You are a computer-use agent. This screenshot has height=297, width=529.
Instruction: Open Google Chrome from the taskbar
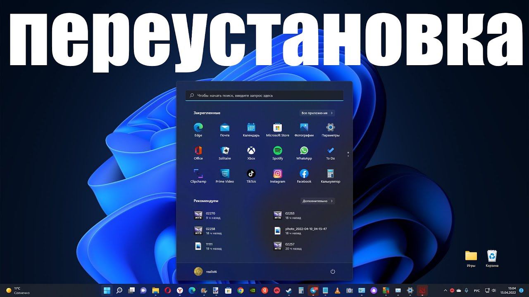point(241,290)
